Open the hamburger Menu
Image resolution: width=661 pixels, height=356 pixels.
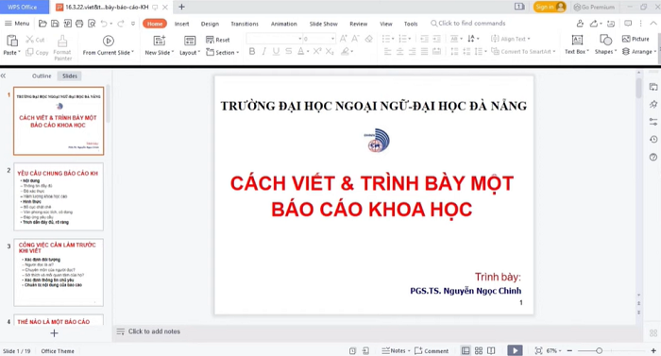[17, 24]
